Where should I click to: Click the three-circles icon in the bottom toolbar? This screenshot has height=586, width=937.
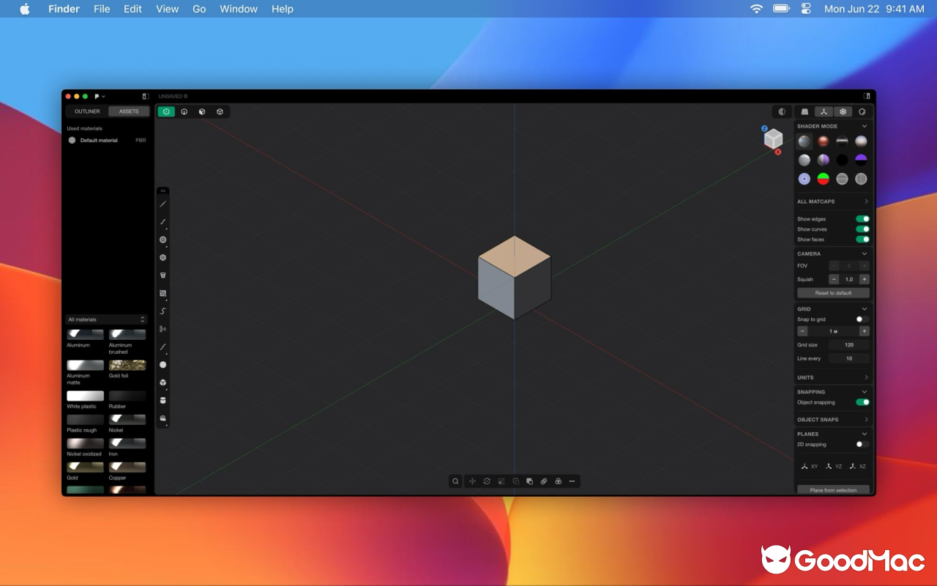558,481
